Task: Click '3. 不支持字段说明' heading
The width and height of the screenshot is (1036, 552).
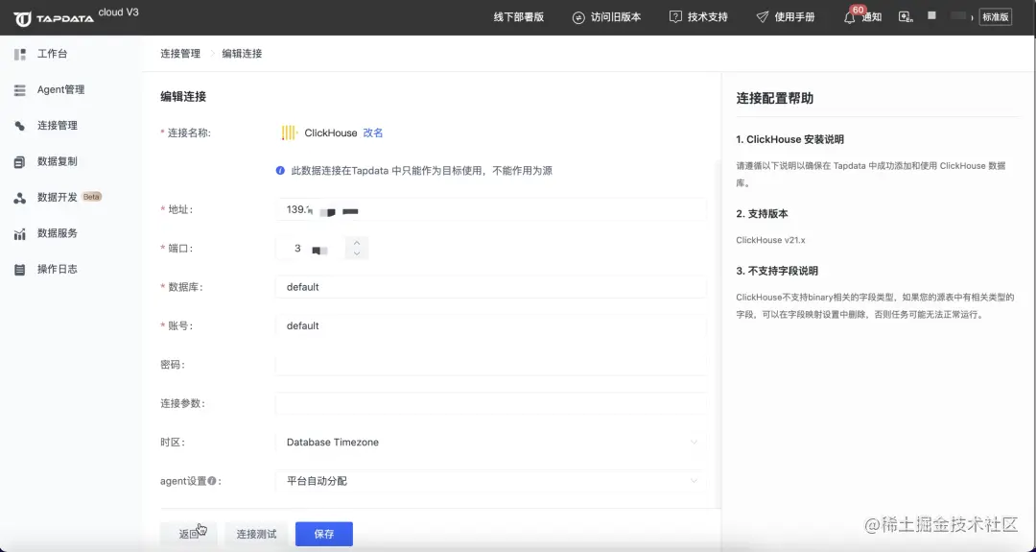Action: tap(777, 271)
